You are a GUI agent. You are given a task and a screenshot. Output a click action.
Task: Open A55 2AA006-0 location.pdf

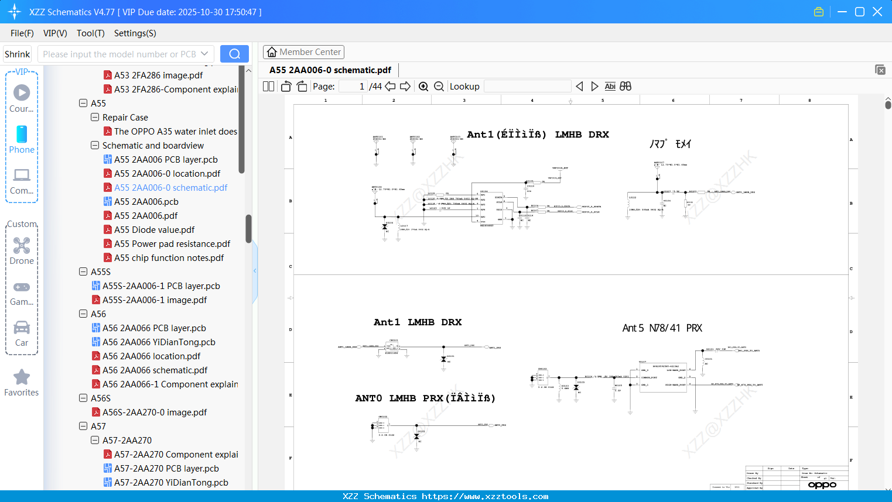point(168,173)
